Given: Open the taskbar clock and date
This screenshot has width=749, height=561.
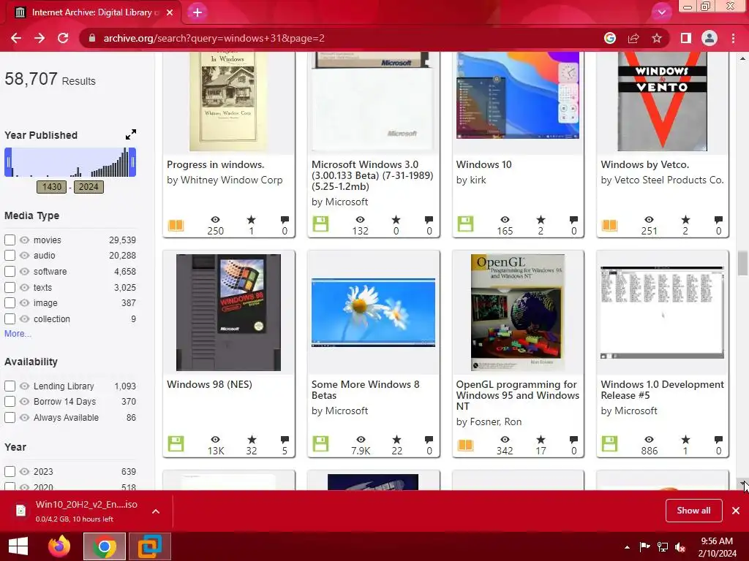Looking at the screenshot, I should (717, 546).
